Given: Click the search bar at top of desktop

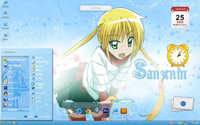Looking at the screenshot, I should pyautogui.click(x=96, y=8).
